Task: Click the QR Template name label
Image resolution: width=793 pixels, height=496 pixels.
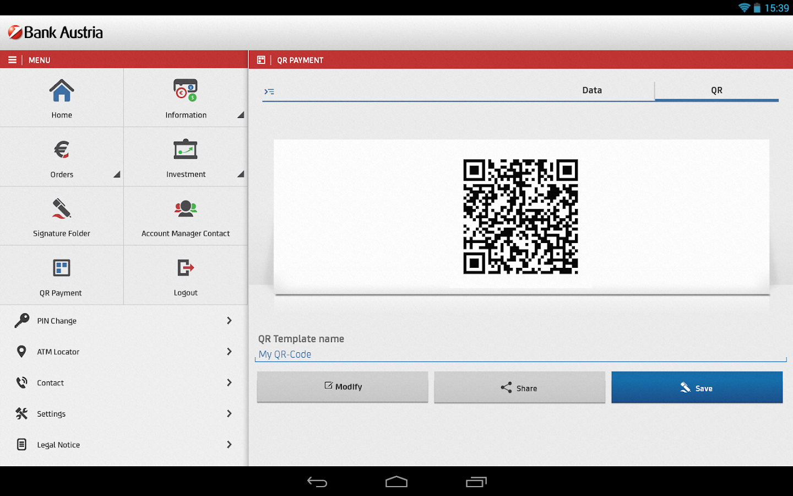Action: (301, 339)
